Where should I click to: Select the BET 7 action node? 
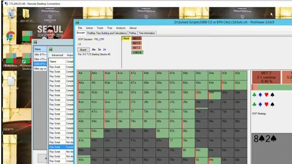point(136,38)
